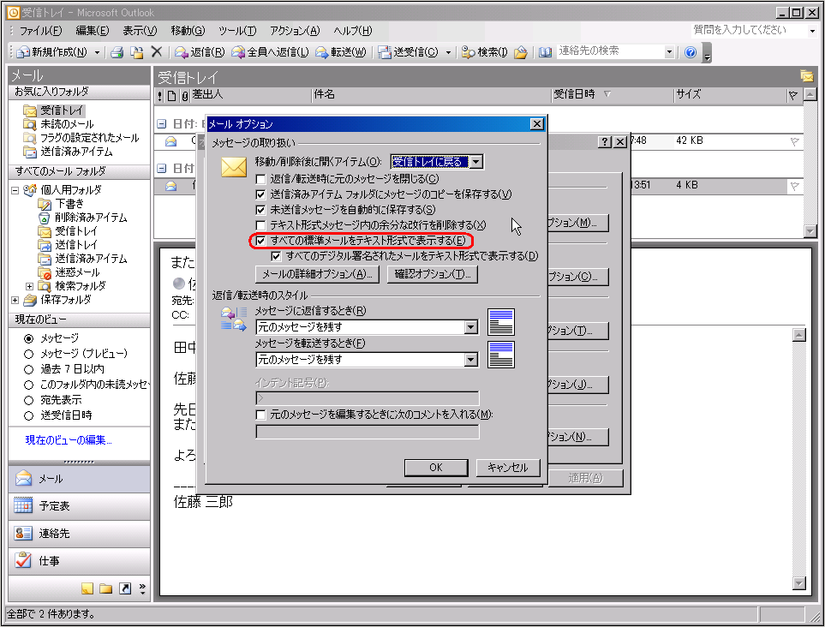This screenshot has height=627, width=825.
Task: Open メッセージを転送するとき dropdown
Action: [x=471, y=360]
